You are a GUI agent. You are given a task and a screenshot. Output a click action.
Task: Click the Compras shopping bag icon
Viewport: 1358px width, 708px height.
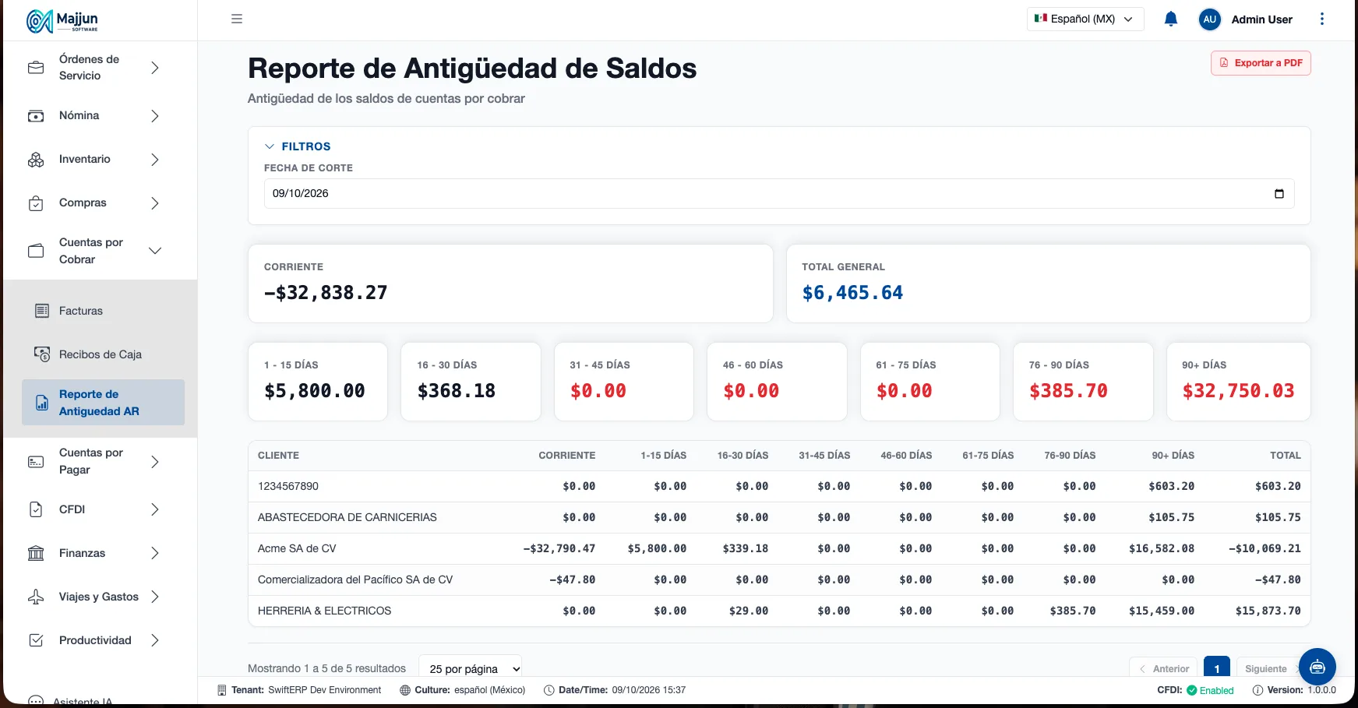(x=36, y=203)
